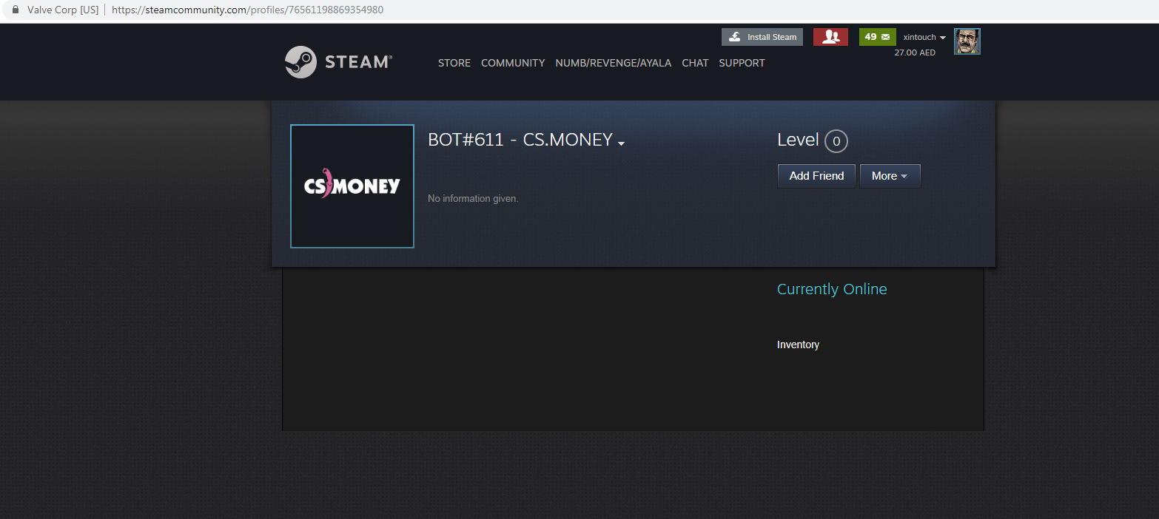Open the STORE menu
This screenshot has width=1159, height=519.
(454, 63)
